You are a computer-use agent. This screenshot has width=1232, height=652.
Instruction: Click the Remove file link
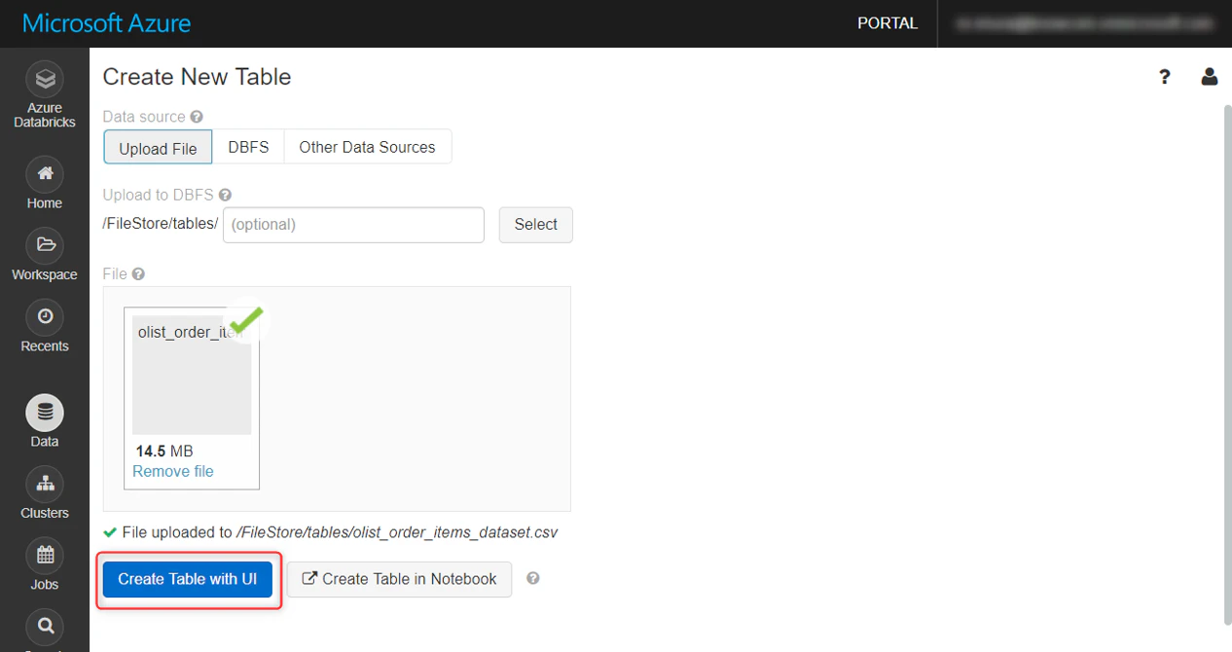tap(173, 471)
